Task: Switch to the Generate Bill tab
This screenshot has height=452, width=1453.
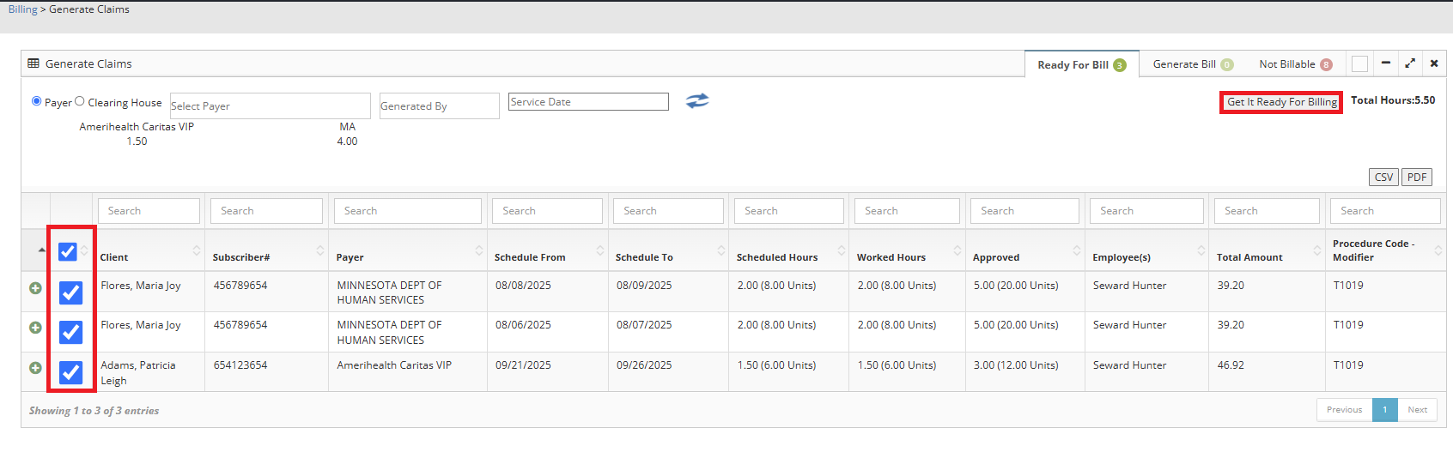Action: (x=1184, y=64)
